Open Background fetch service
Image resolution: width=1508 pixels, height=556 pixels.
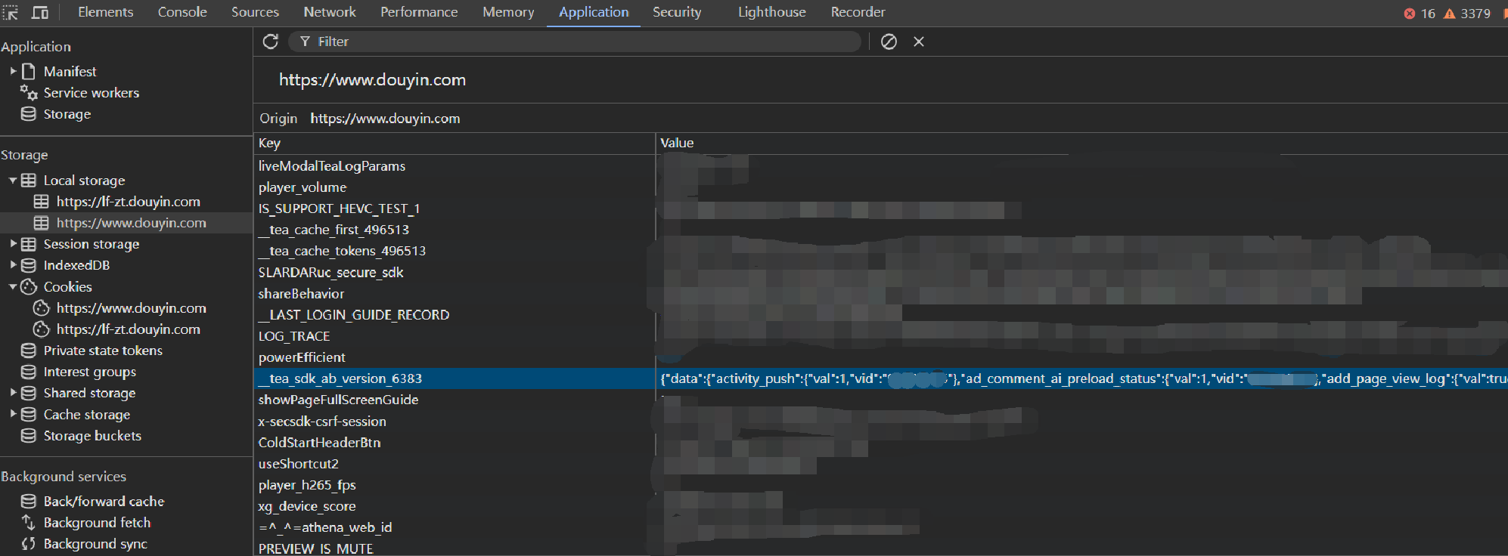click(x=97, y=523)
